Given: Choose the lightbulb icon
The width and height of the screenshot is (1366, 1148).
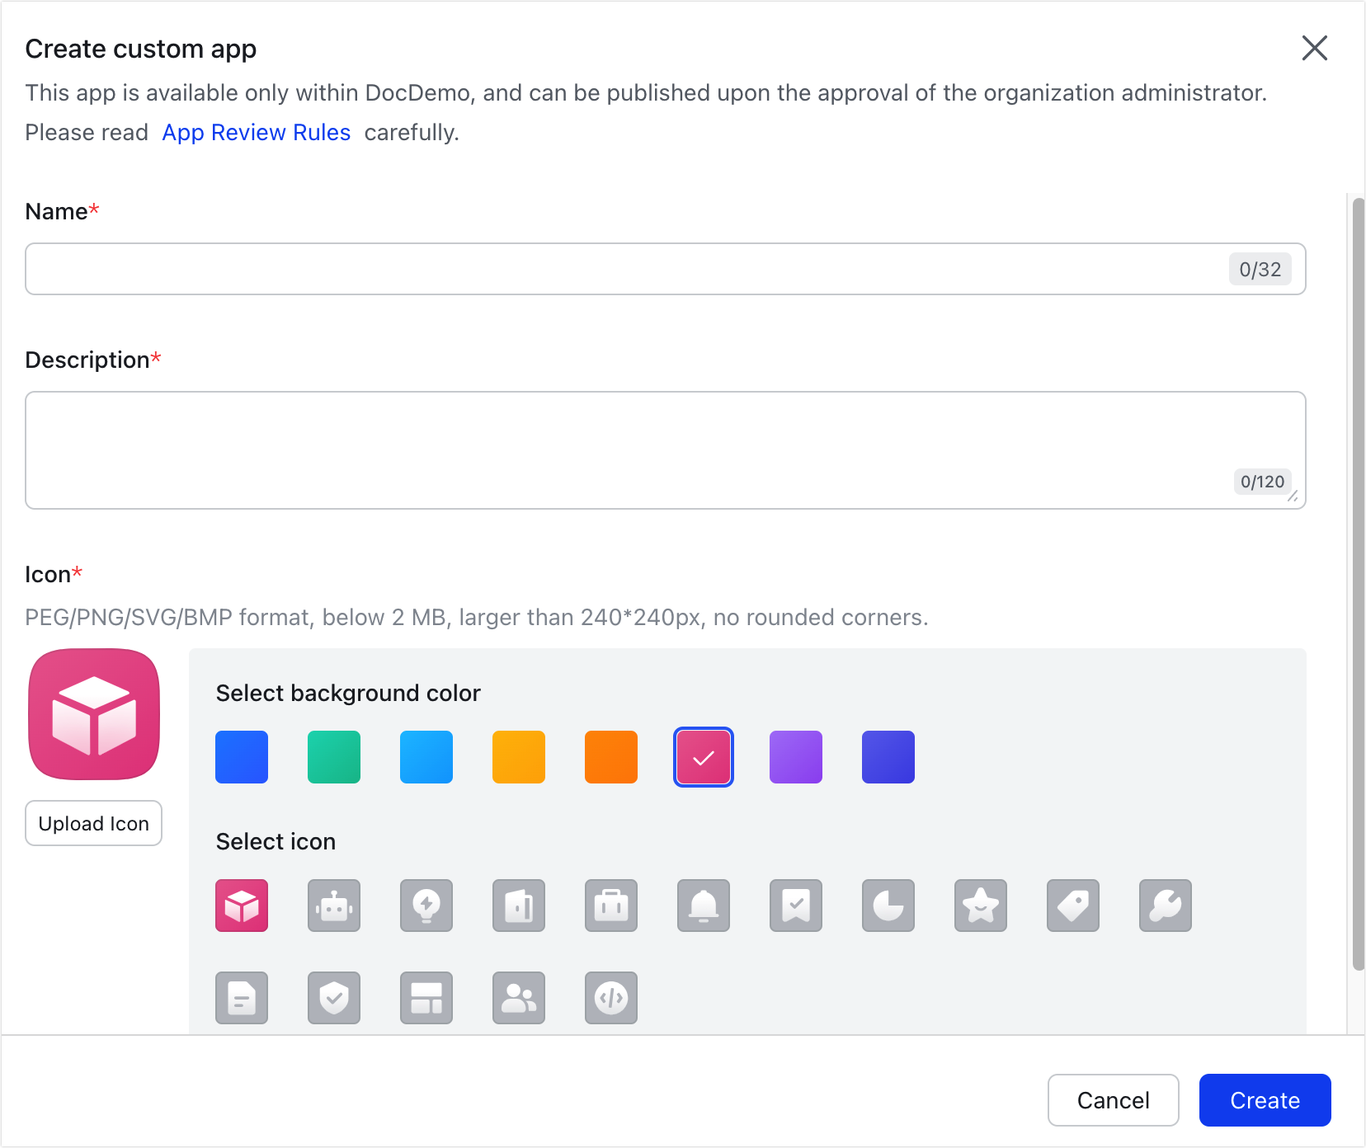Looking at the screenshot, I should point(426,906).
